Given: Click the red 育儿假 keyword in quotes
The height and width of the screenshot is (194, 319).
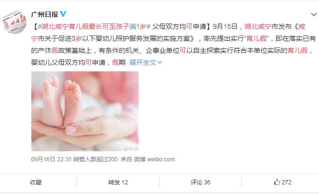Looking at the screenshot, I should pyautogui.click(x=256, y=38).
